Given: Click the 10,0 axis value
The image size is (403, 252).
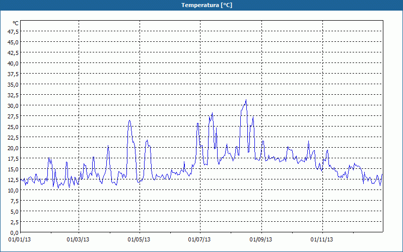Looking at the screenshot, I should 14,191.
